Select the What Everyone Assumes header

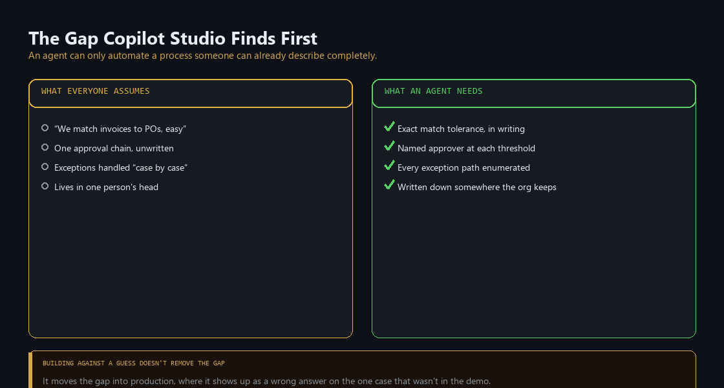click(x=191, y=93)
